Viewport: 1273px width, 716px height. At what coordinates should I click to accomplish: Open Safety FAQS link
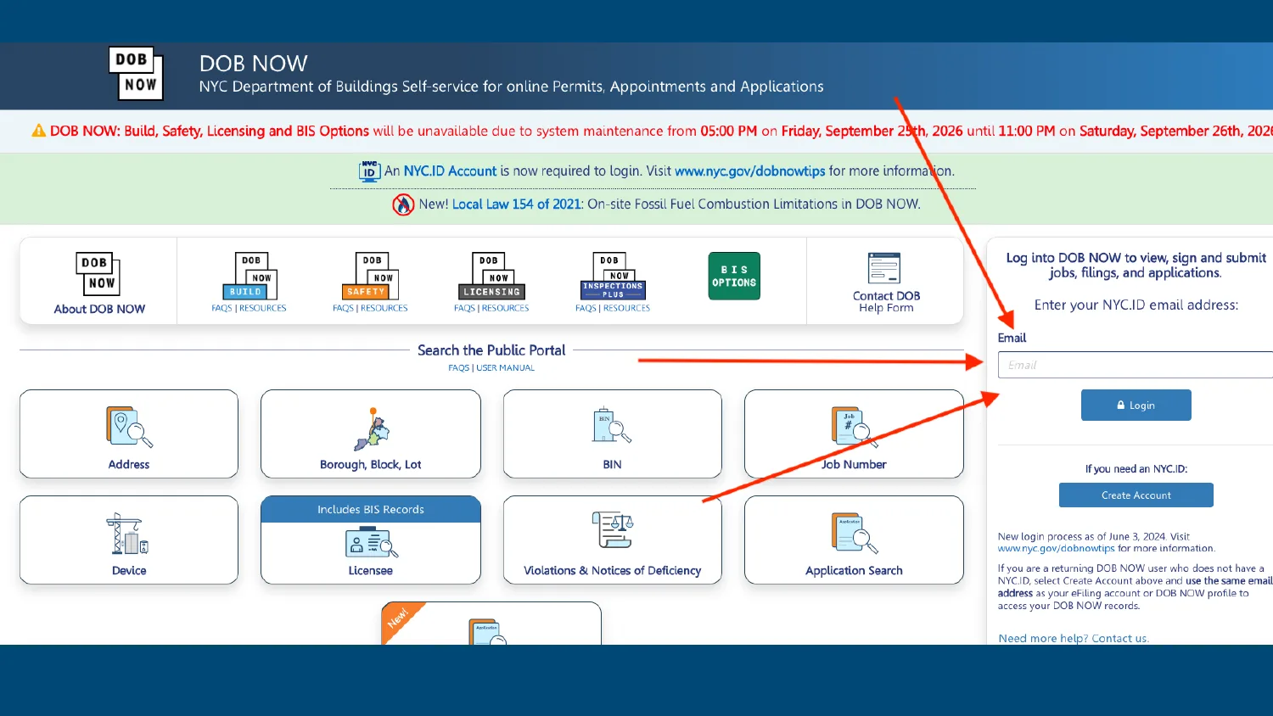click(x=343, y=309)
